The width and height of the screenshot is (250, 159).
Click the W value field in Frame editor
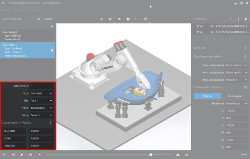pos(236,133)
